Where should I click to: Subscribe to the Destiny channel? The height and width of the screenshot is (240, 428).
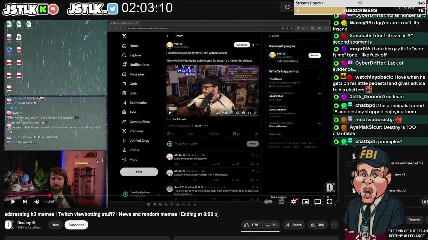point(76,225)
